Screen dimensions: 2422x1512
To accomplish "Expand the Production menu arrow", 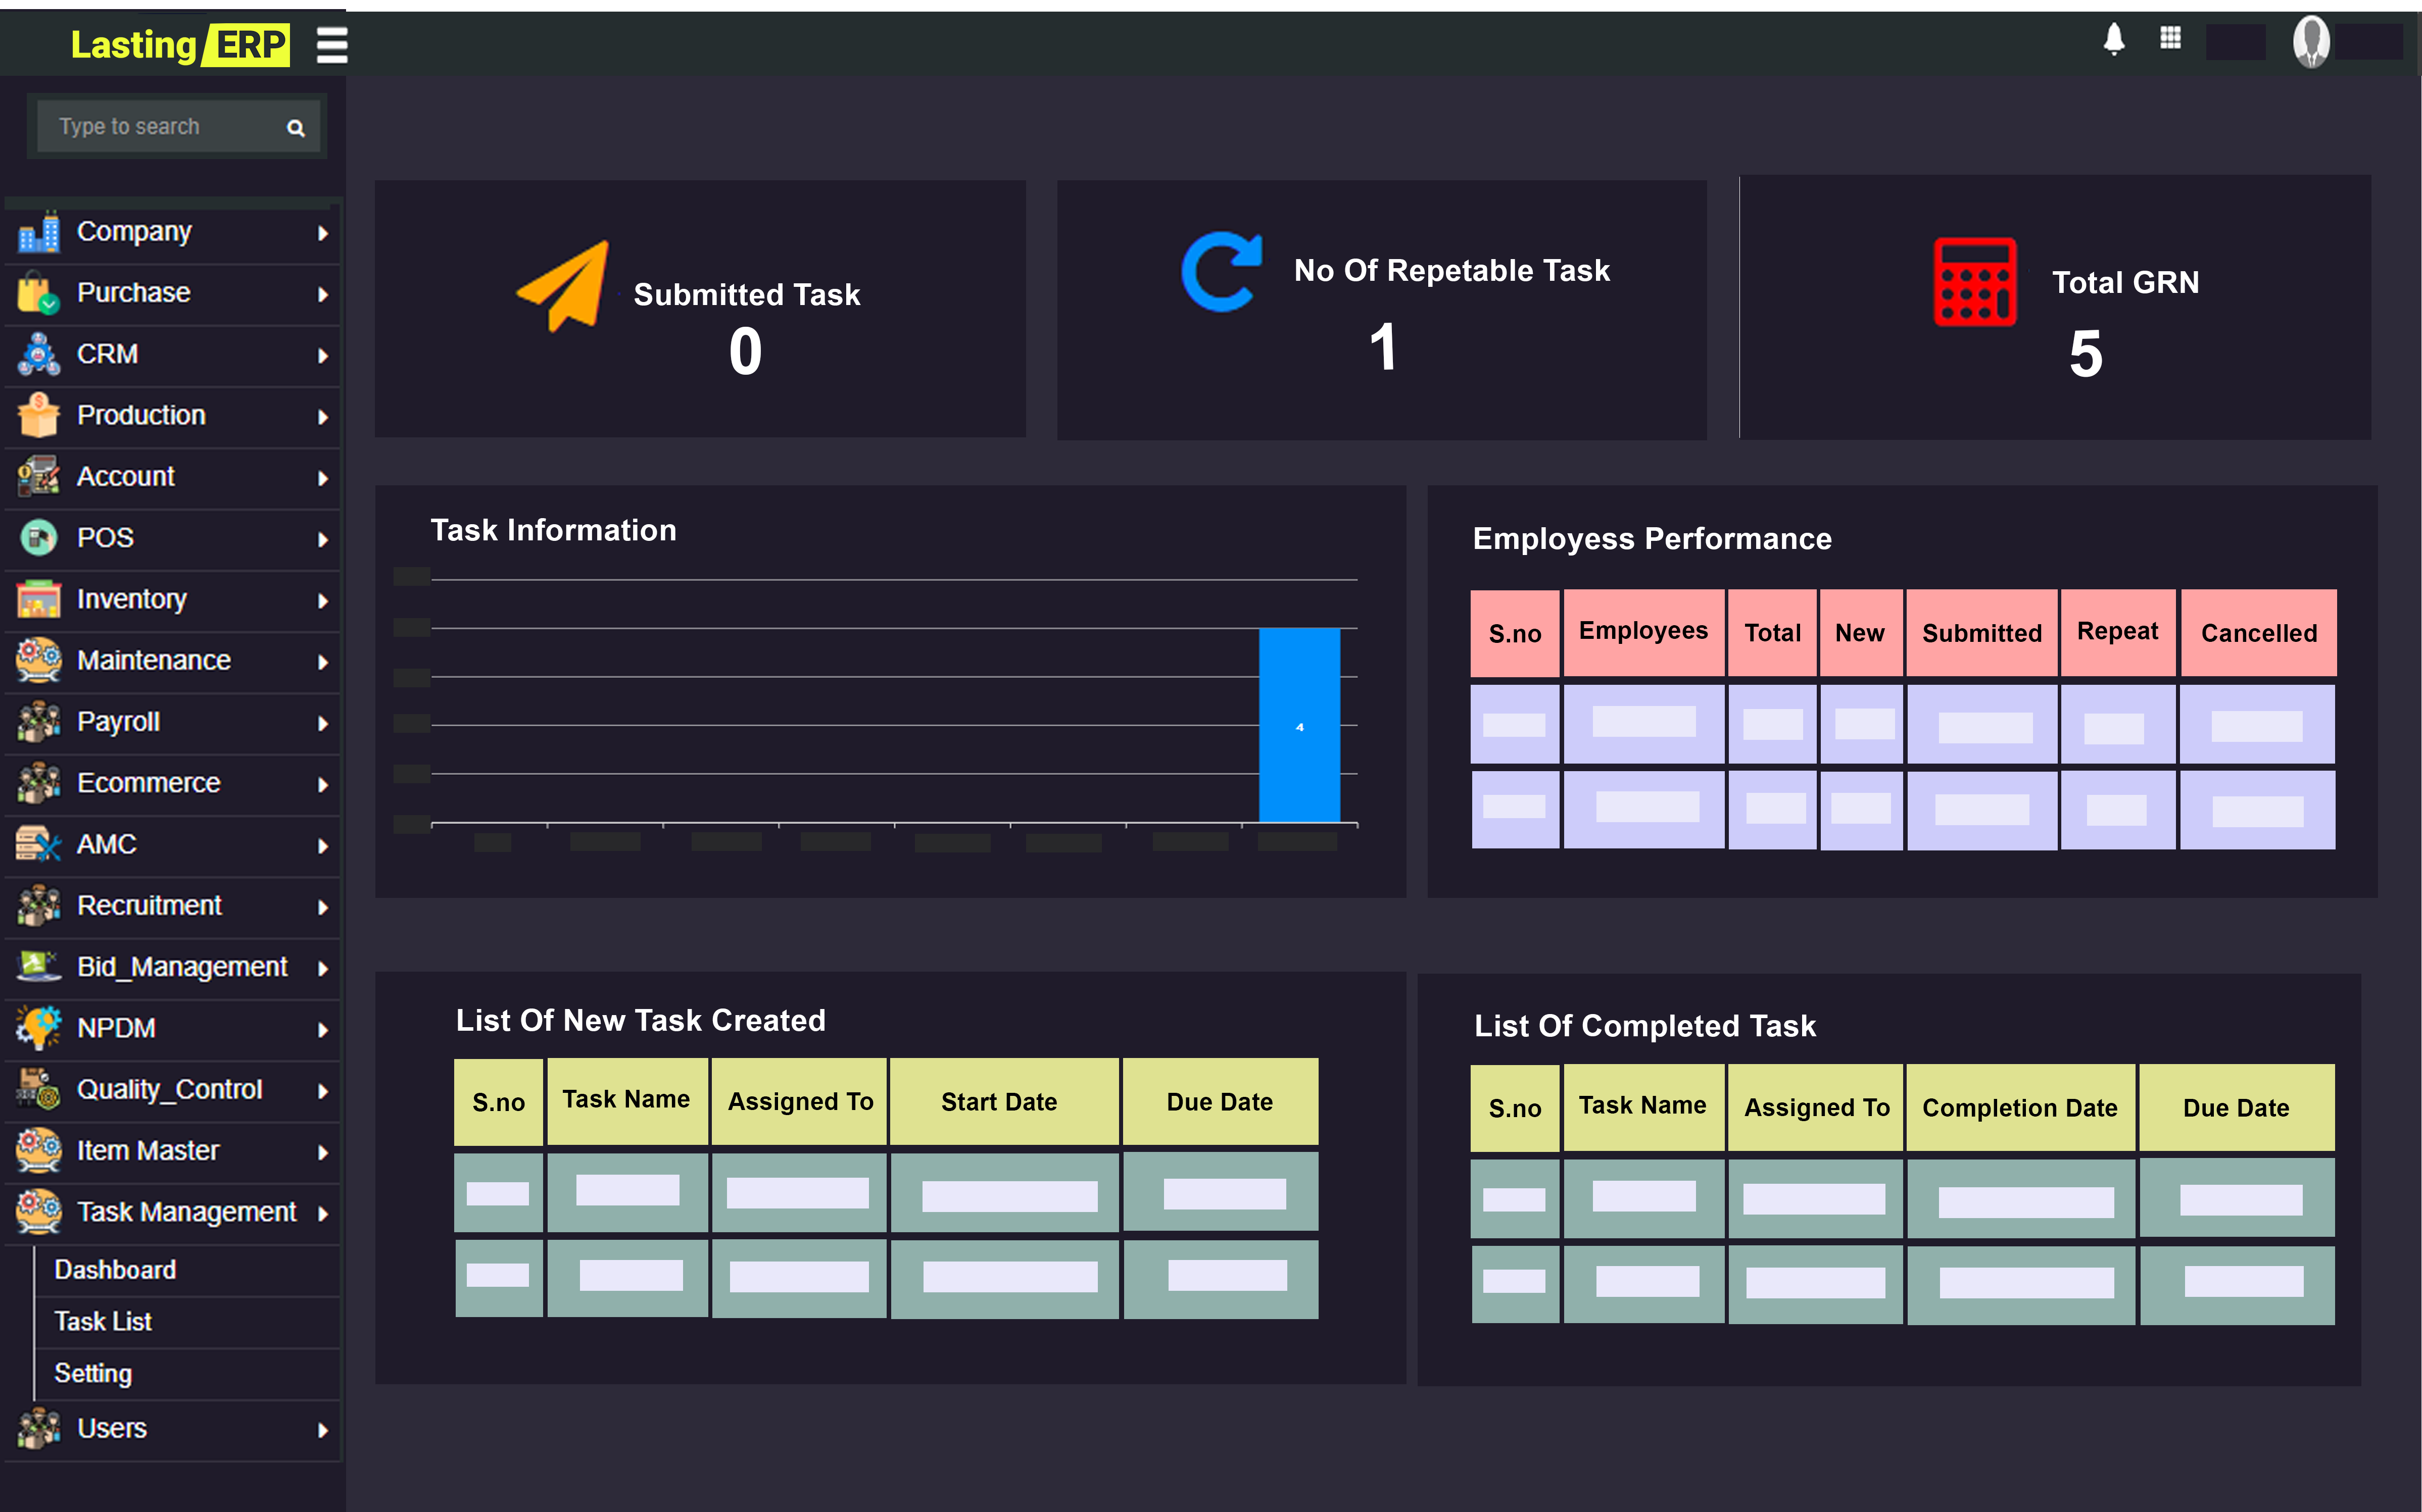I will coord(322,416).
